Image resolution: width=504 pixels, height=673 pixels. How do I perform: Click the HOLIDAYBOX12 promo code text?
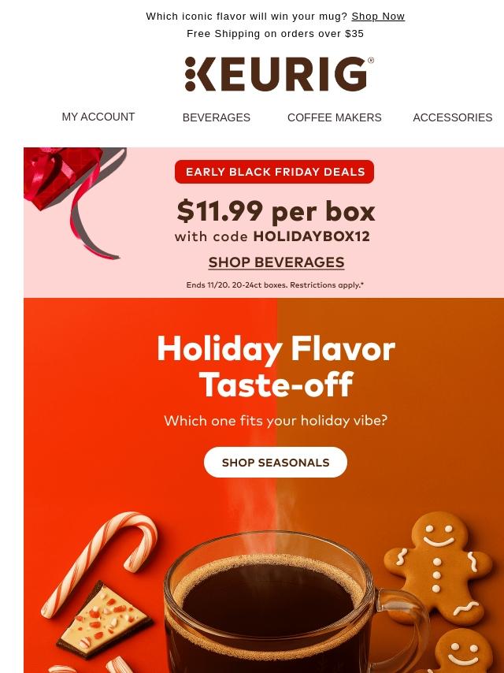(x=311, y=236)
